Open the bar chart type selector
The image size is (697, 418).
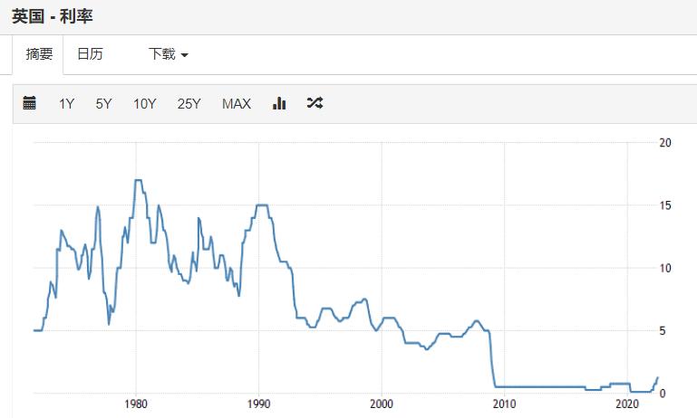click(279, 103)
